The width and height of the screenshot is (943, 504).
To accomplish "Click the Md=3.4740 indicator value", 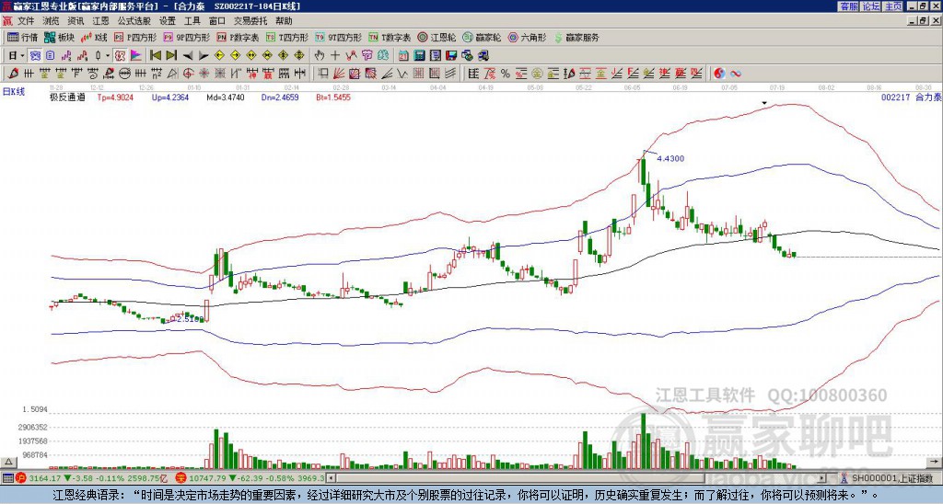I will (x=226, y=97).
